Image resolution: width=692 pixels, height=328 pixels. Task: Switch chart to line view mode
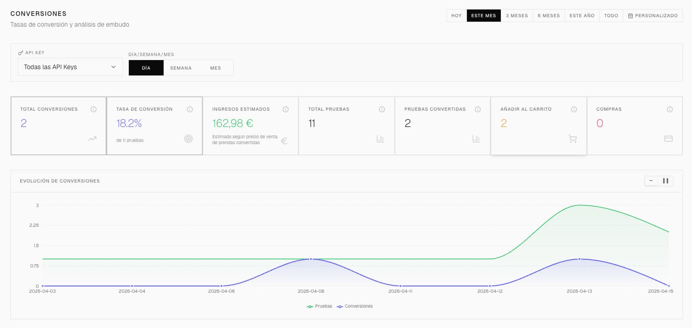(x=651, y=181)
